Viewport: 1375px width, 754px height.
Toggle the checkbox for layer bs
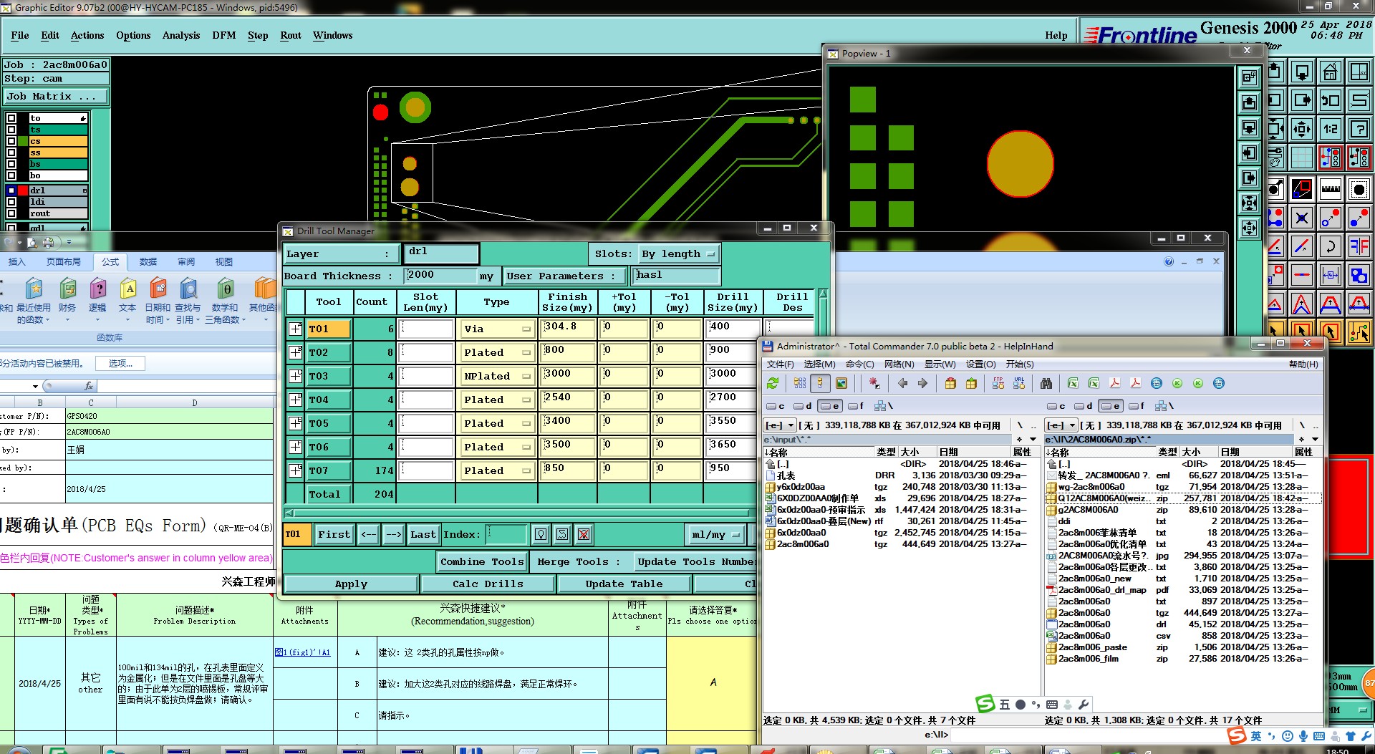coord(11,165)
